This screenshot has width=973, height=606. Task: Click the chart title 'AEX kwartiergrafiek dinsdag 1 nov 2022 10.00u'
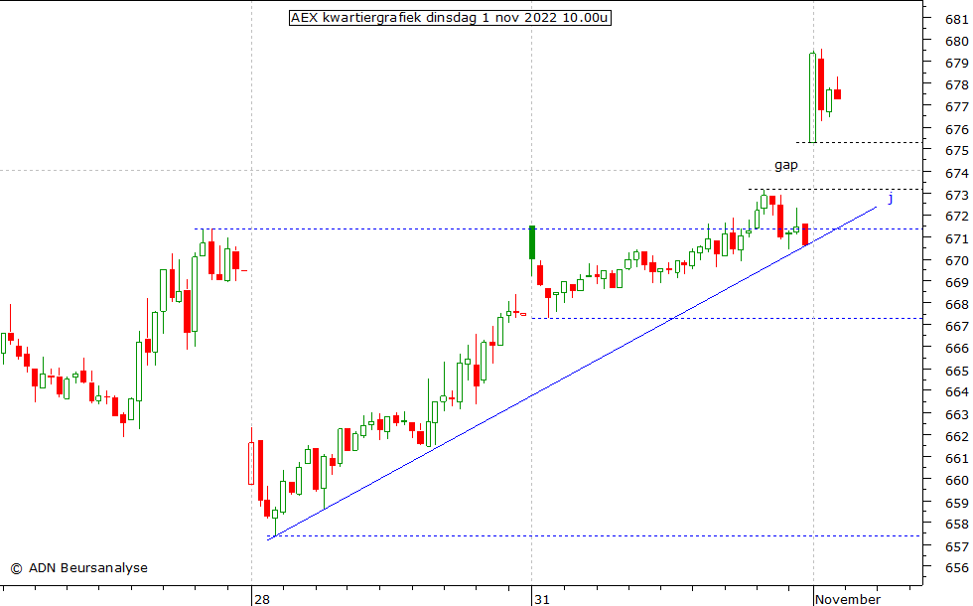coord(450,18)
